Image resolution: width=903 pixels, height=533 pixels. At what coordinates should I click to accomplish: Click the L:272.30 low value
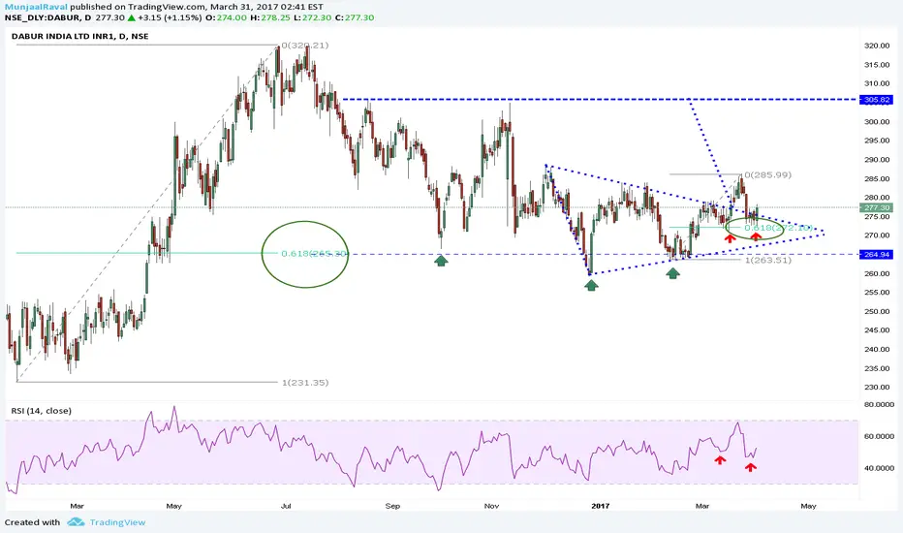(312, 17)
